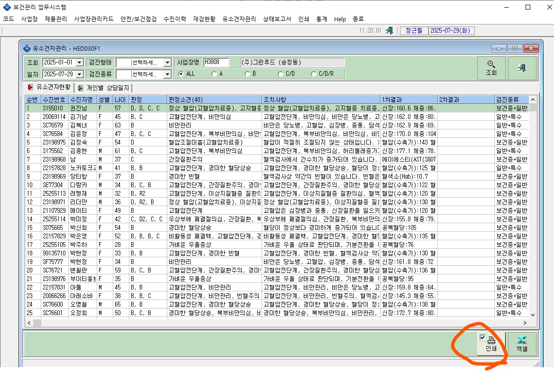This screenshot has height=371, width=554.
Task: Open the 유소견자관리 menu
Action: point(239,19)
